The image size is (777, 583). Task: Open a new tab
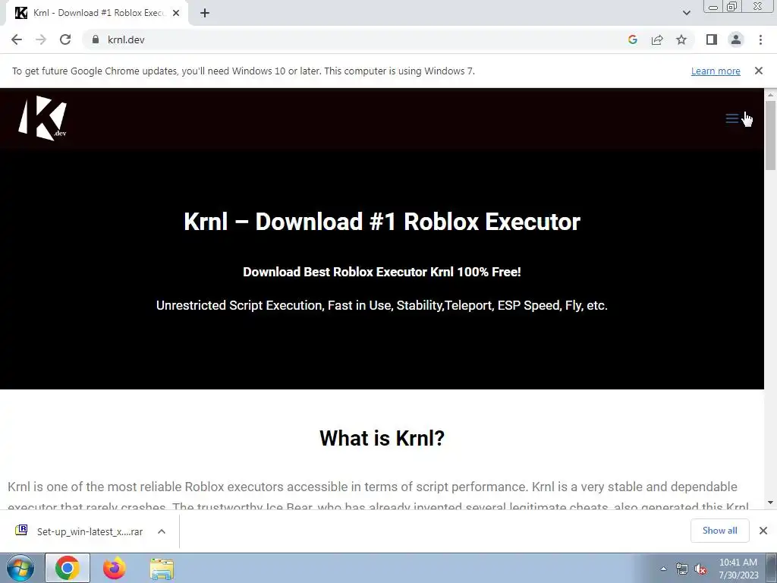pyautogui.click(x=205, y=14)
